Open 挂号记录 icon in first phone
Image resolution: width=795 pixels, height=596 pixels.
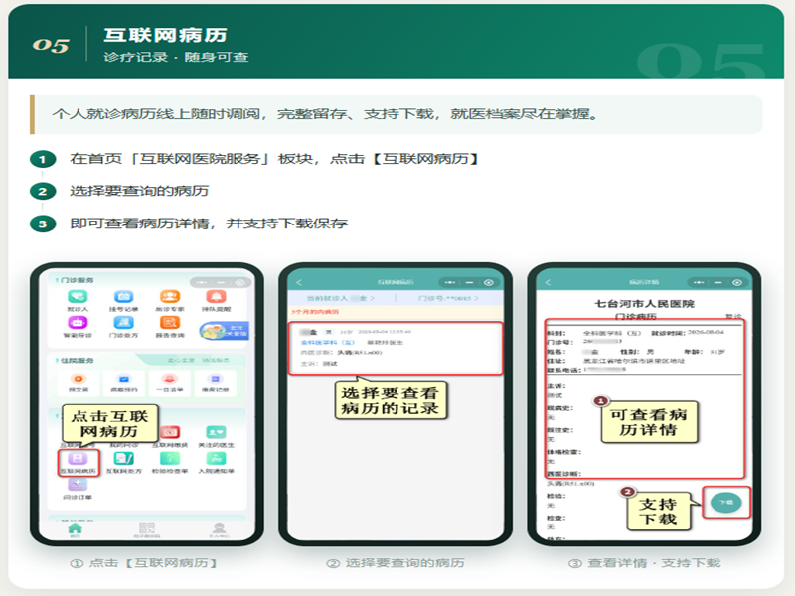click(123, 297)
